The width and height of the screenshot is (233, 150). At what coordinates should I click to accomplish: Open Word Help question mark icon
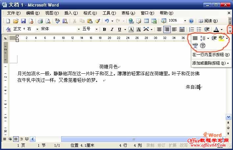coord(191,21)
